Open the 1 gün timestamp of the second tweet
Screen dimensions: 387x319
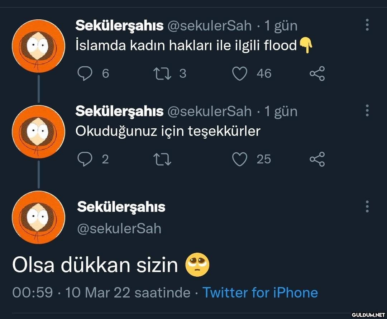[281, 111]
